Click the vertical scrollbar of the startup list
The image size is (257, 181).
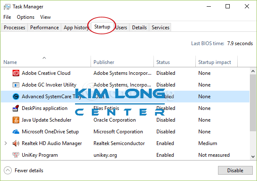click(253, 113)
